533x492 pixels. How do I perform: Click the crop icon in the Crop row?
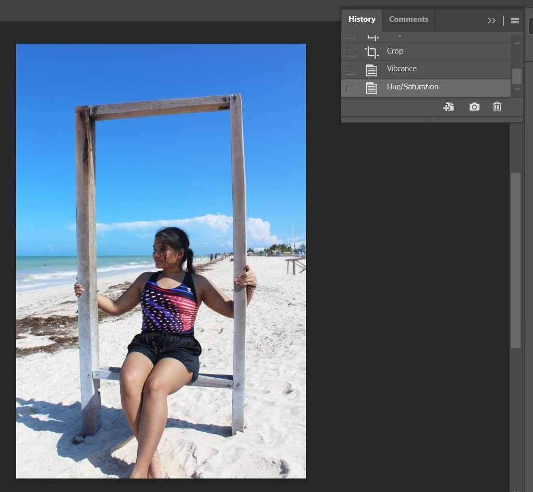[371, 51]
